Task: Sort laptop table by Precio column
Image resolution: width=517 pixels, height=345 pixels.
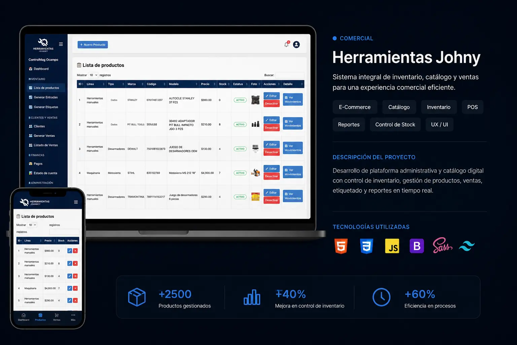Action: coord(208,84)
